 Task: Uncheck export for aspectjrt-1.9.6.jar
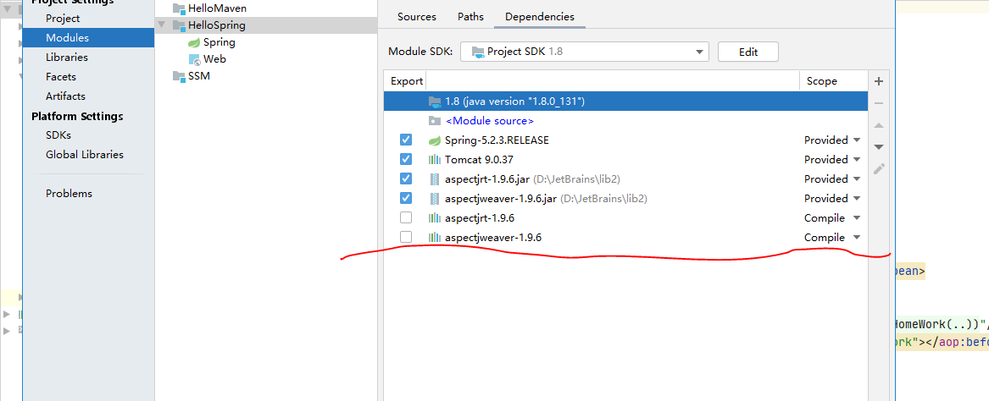click(x=406, y=179)
